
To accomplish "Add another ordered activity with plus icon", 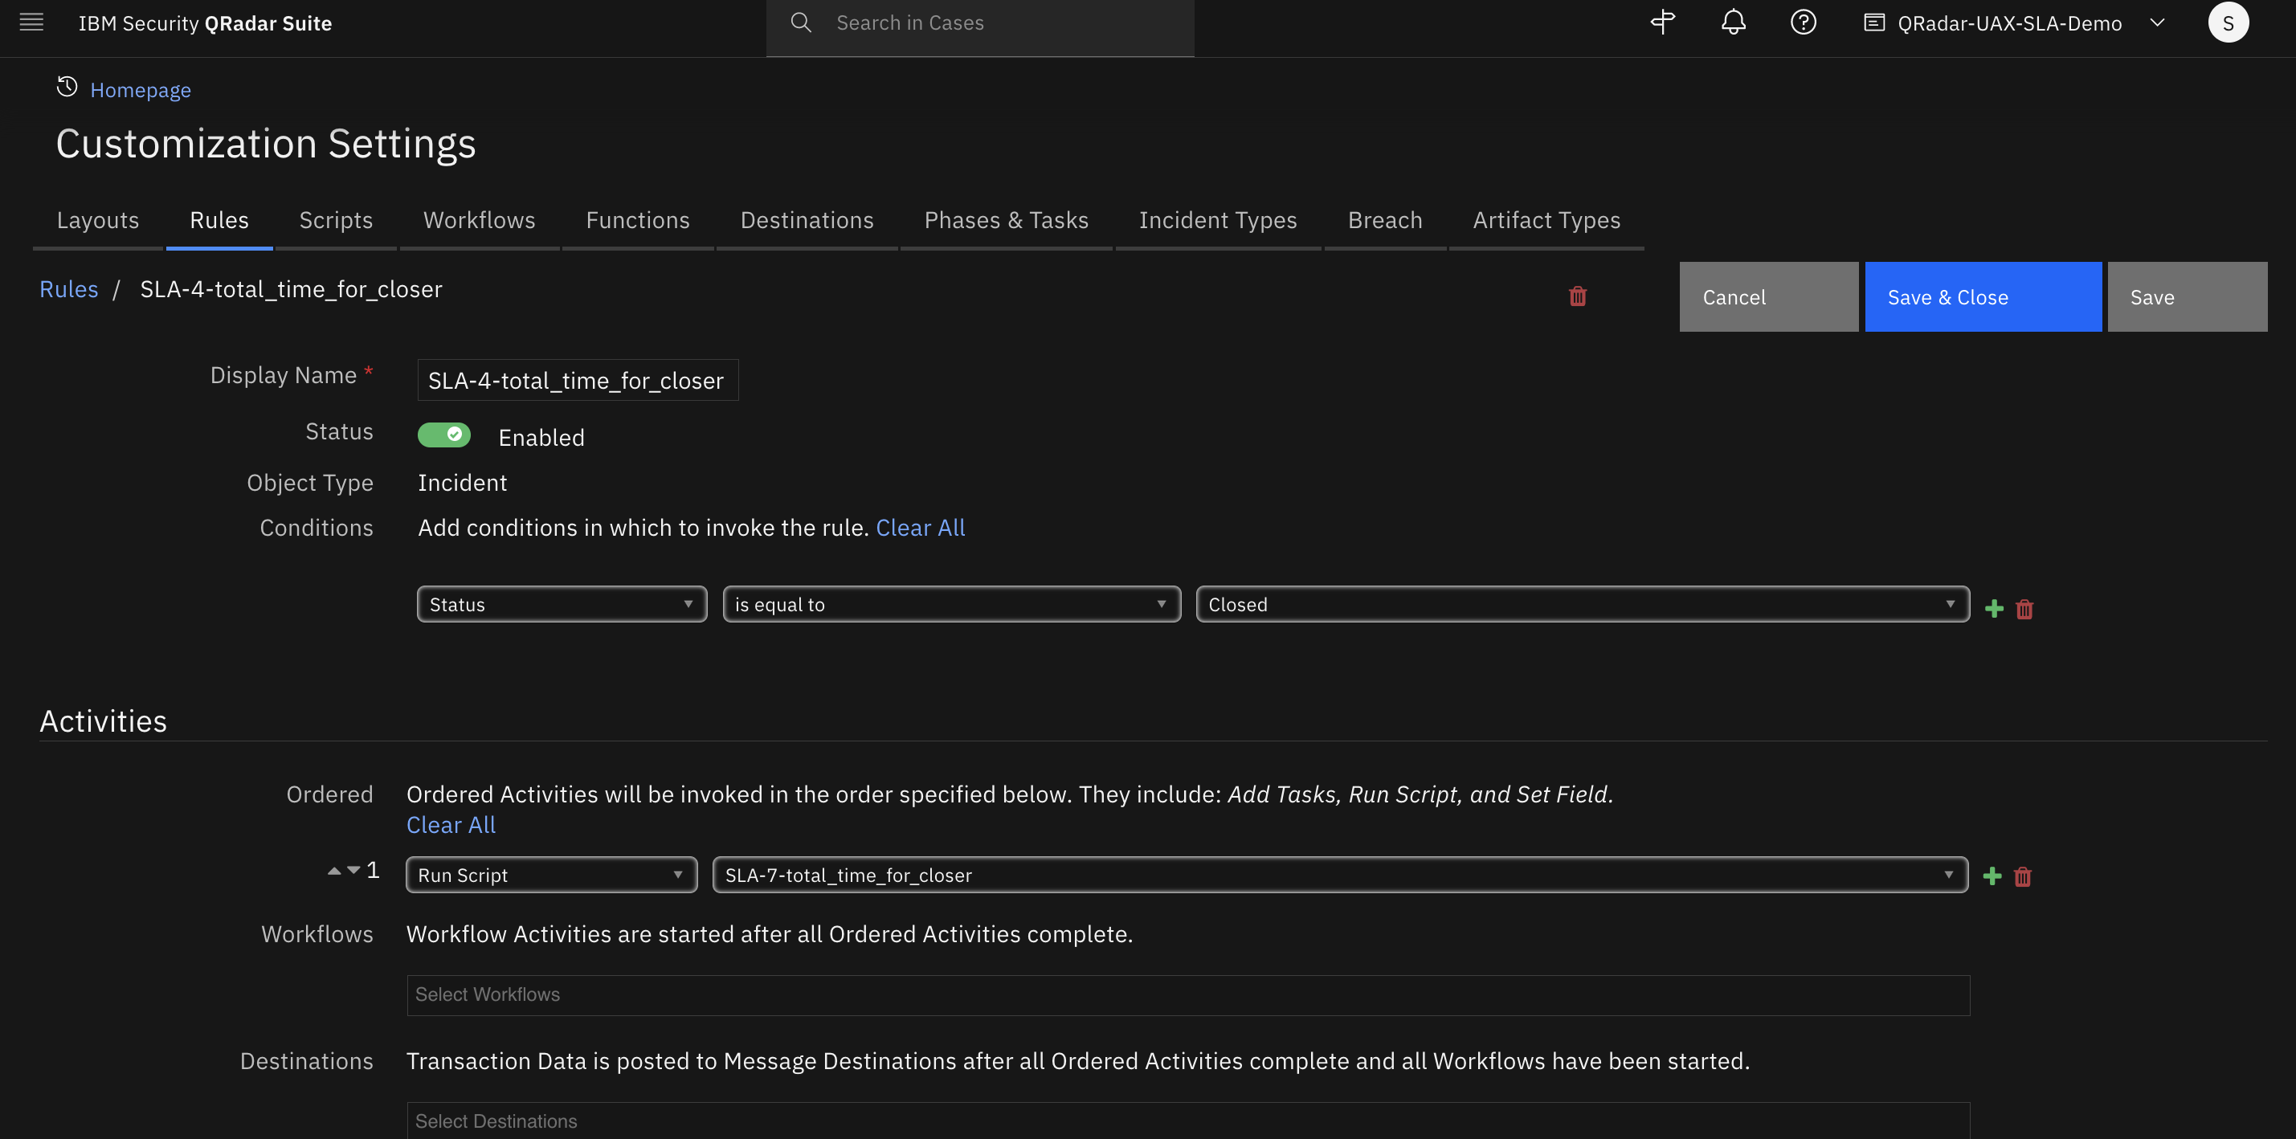I will (x=1992, y=876).
